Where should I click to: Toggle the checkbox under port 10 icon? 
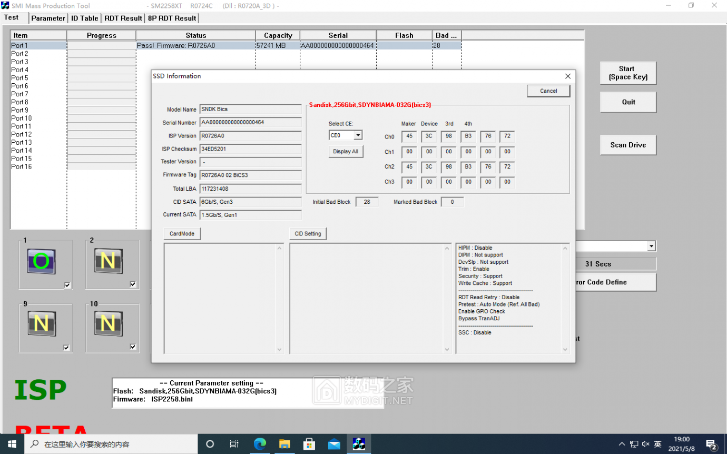(133, 347)
